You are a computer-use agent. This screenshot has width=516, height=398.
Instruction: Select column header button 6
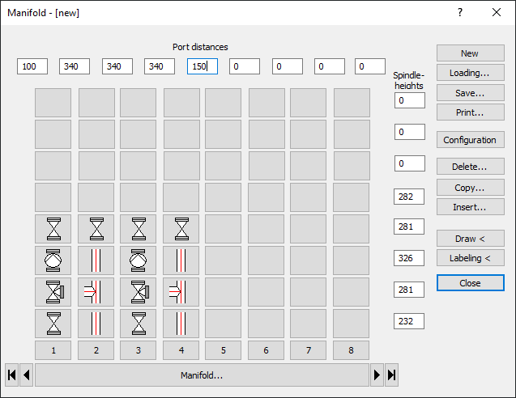[x=266, y=350]
